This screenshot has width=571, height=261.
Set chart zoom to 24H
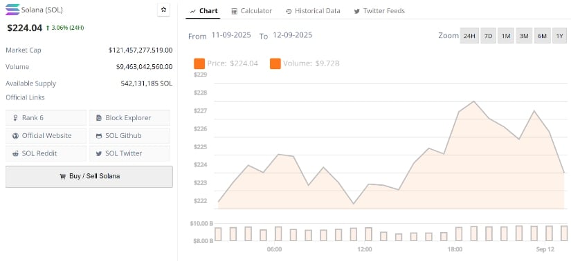coord(469,36)
